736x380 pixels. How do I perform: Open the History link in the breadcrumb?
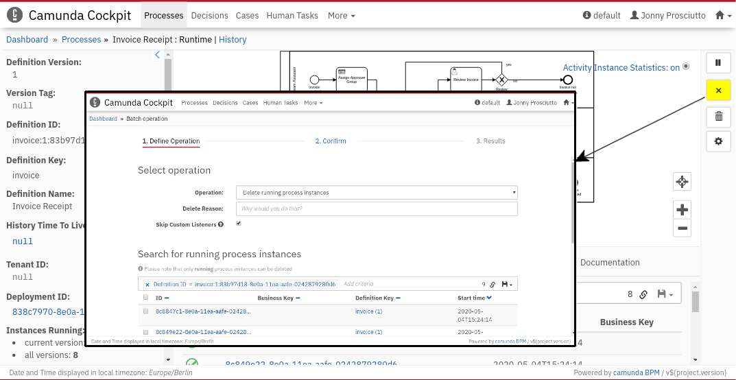[233, 40]
